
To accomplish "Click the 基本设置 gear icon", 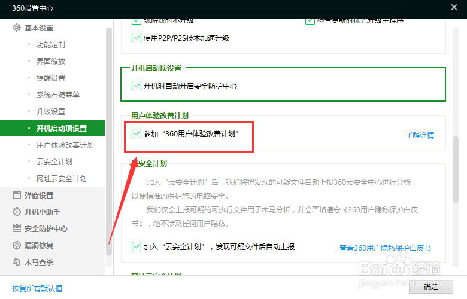I will 17,28.
